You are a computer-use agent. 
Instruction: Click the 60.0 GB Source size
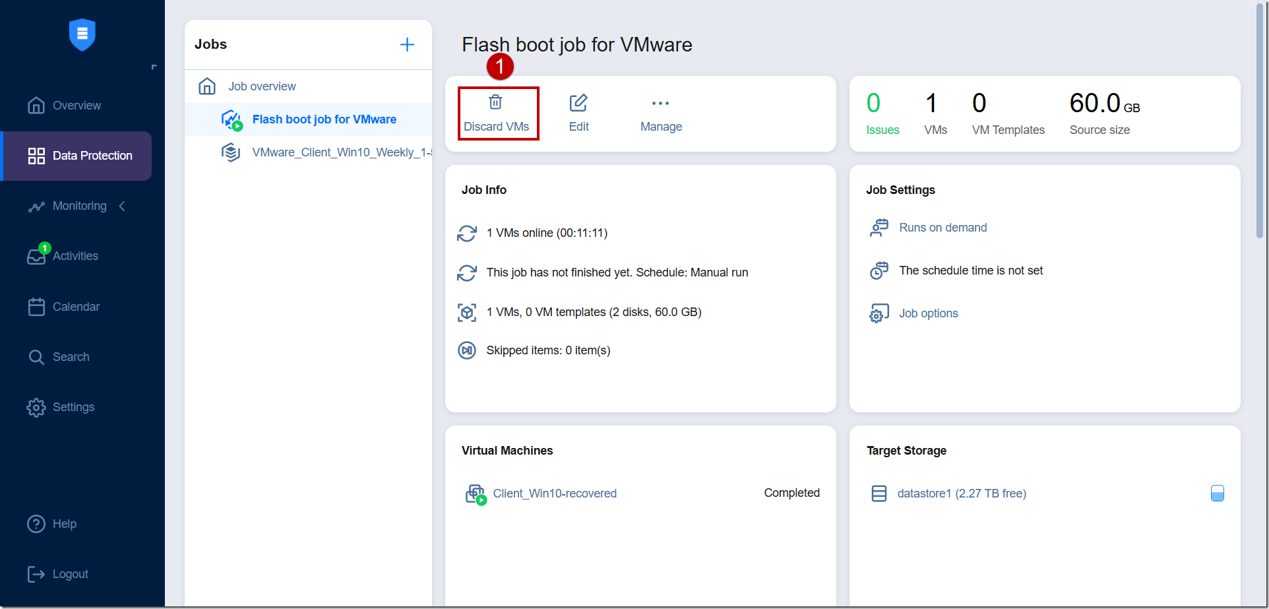click(1104, 113)
